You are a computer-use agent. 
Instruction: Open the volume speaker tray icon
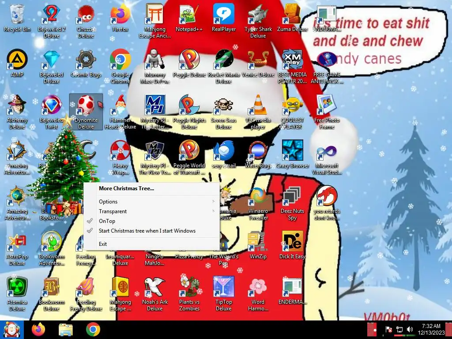[410, 329]
